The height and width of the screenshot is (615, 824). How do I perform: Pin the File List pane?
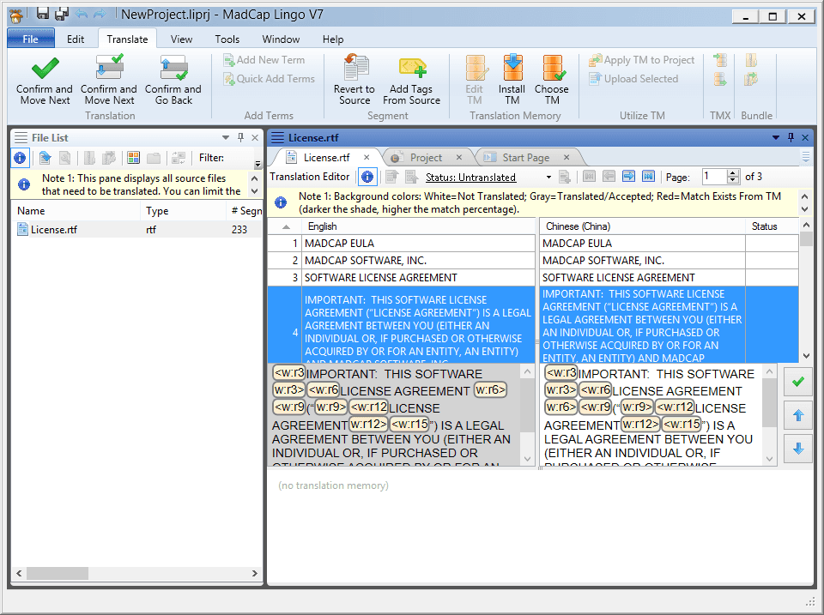click(240, 137)
